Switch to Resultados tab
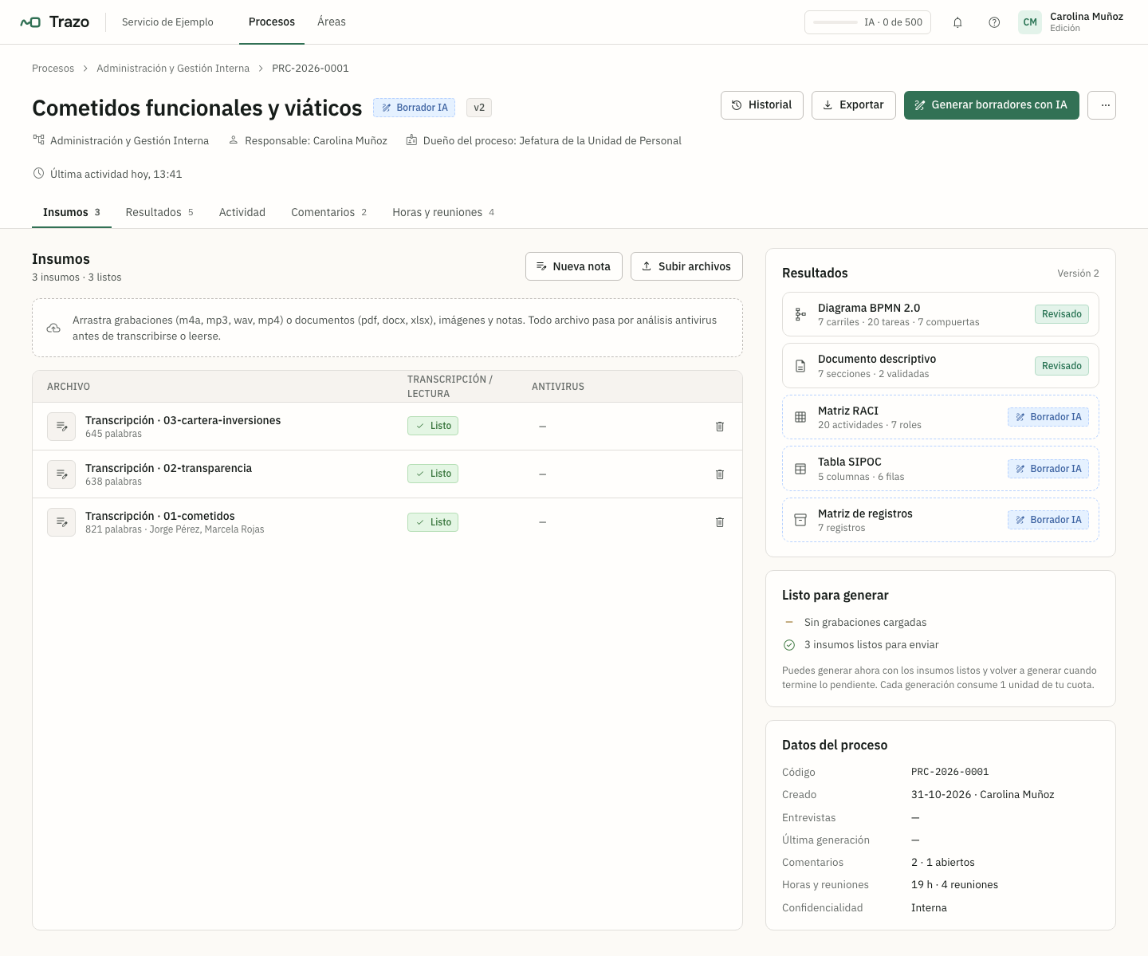 pyautogui.click(x=159, y=212)
